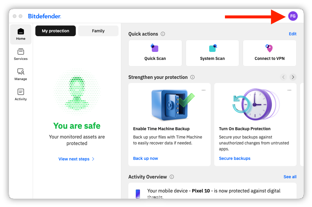This screenshot has width=312, height=207.
Task: Click the mobile device icon in Activity Overview
Action: coord(138,194)
